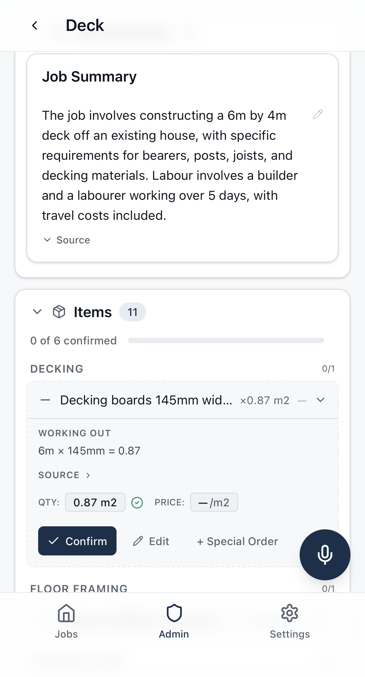This screenshot has width=365, height=677.
Task: Click the Items count badge 11
Action: 133,312
